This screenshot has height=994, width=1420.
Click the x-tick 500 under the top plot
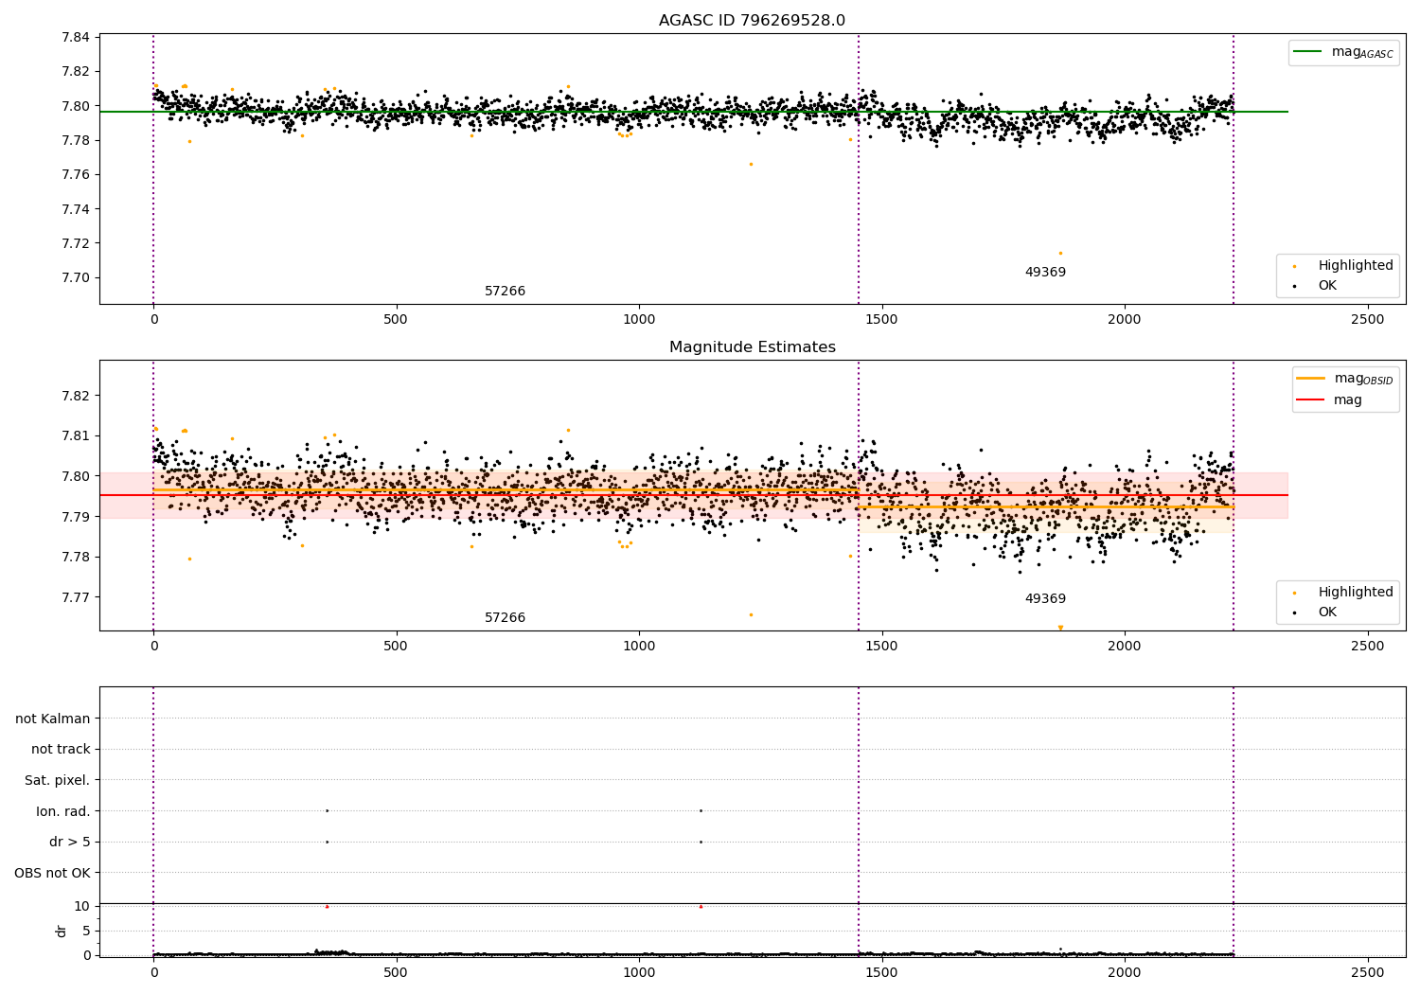[x=396, y=319]
